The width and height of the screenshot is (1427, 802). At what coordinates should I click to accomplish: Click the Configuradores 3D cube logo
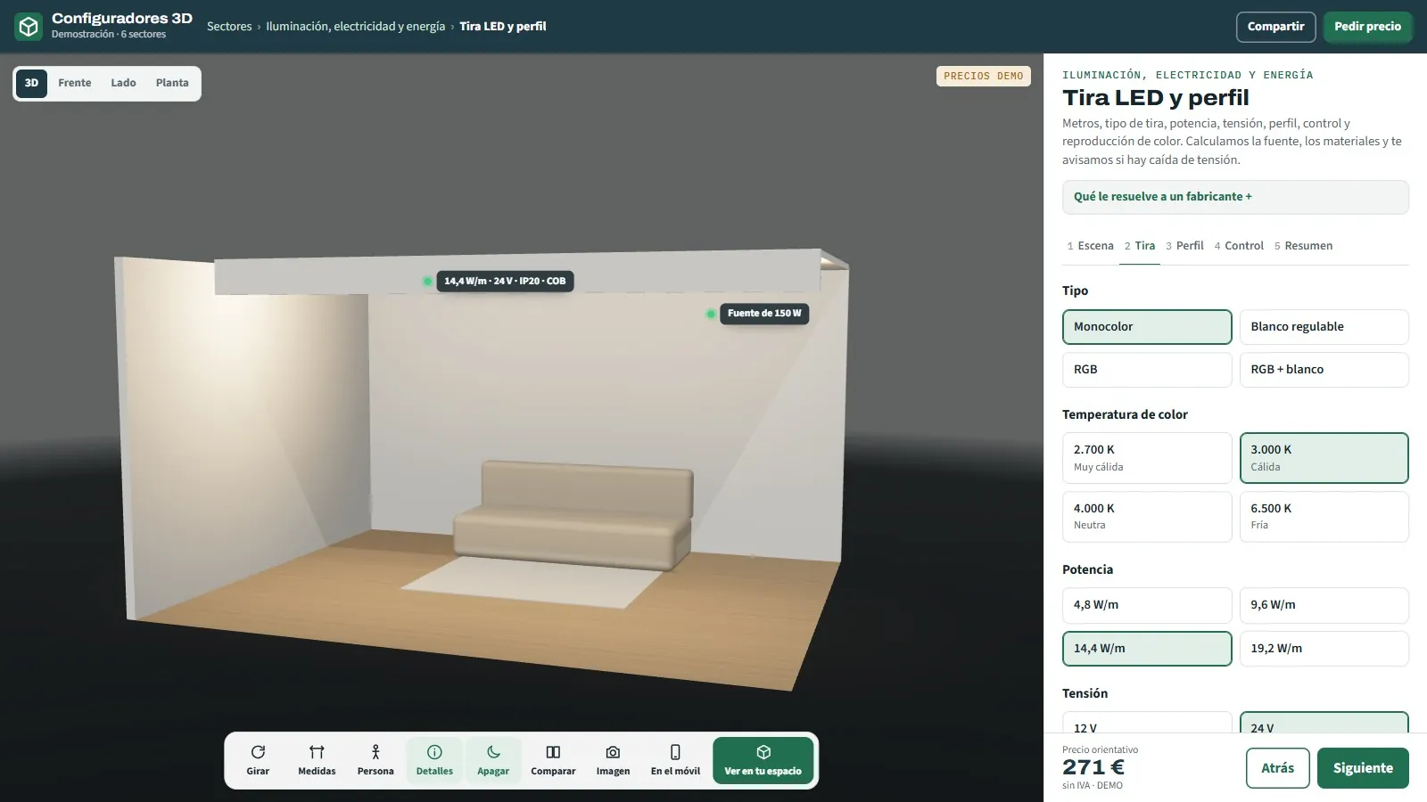[29, 27]
